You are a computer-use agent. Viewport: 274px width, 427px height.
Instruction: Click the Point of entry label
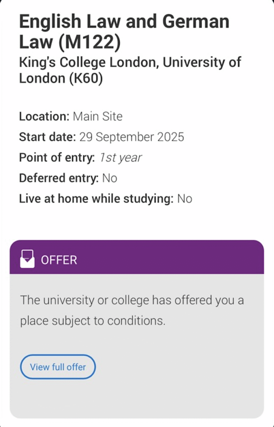57,158
